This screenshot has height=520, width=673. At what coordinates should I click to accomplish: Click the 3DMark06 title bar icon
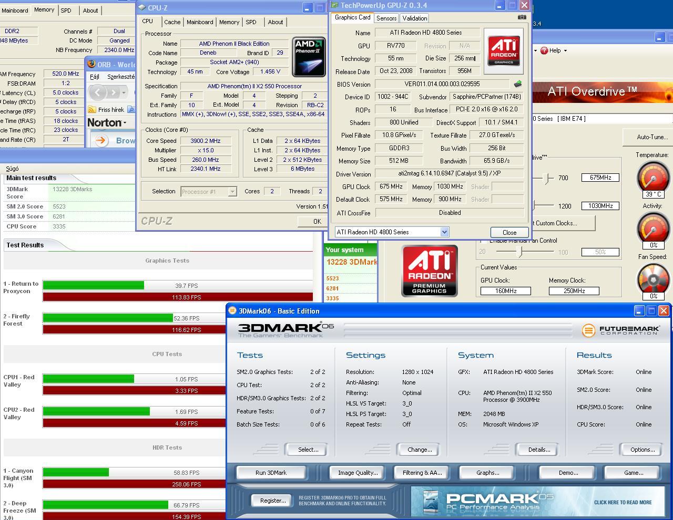232,310
